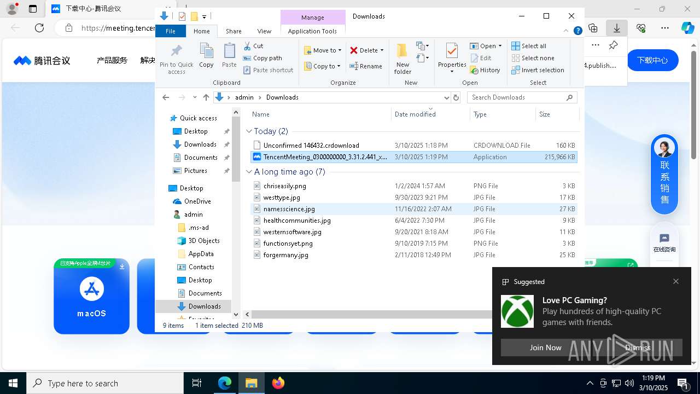Click Edge refresh page icon
Screen dimensions: 700x394
click(x=39, y=28)
